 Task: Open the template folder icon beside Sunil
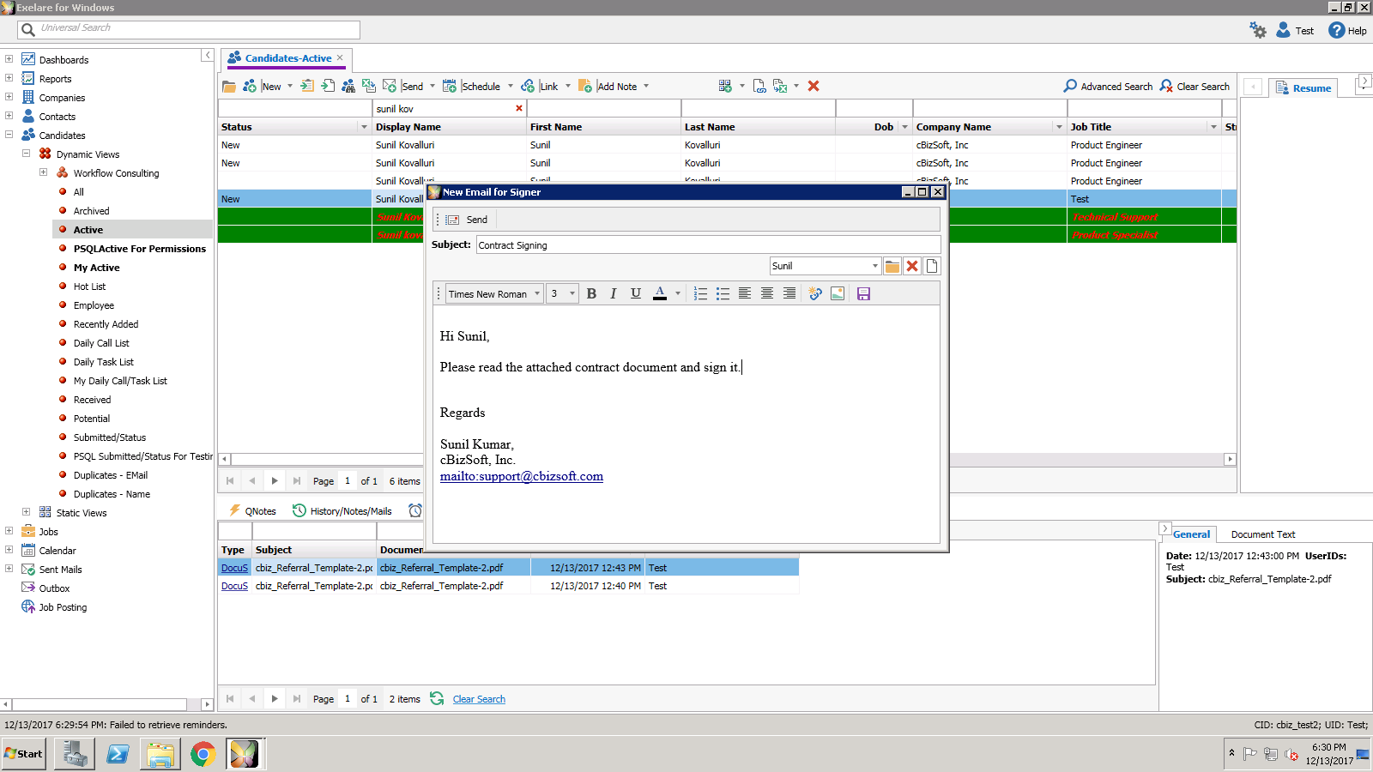tap(892, 266)
